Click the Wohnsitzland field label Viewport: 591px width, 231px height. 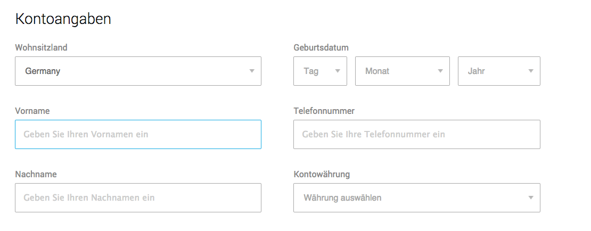click(41, 47)
